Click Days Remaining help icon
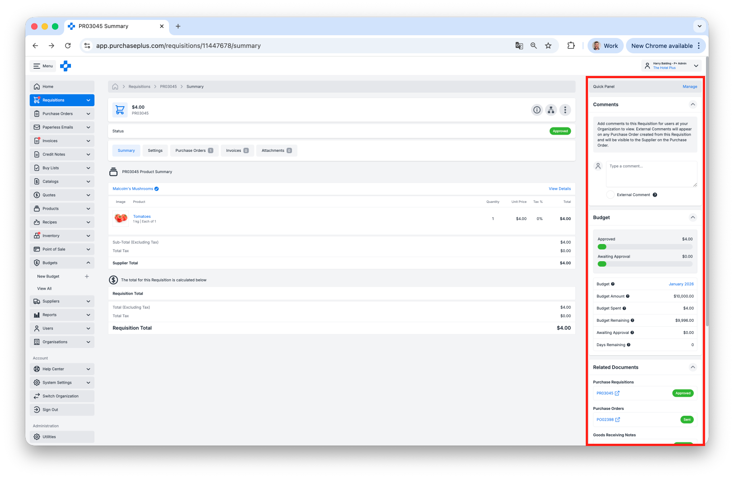Image resolution: width=734 pixels, height=479 pixels. click(629, 345)
